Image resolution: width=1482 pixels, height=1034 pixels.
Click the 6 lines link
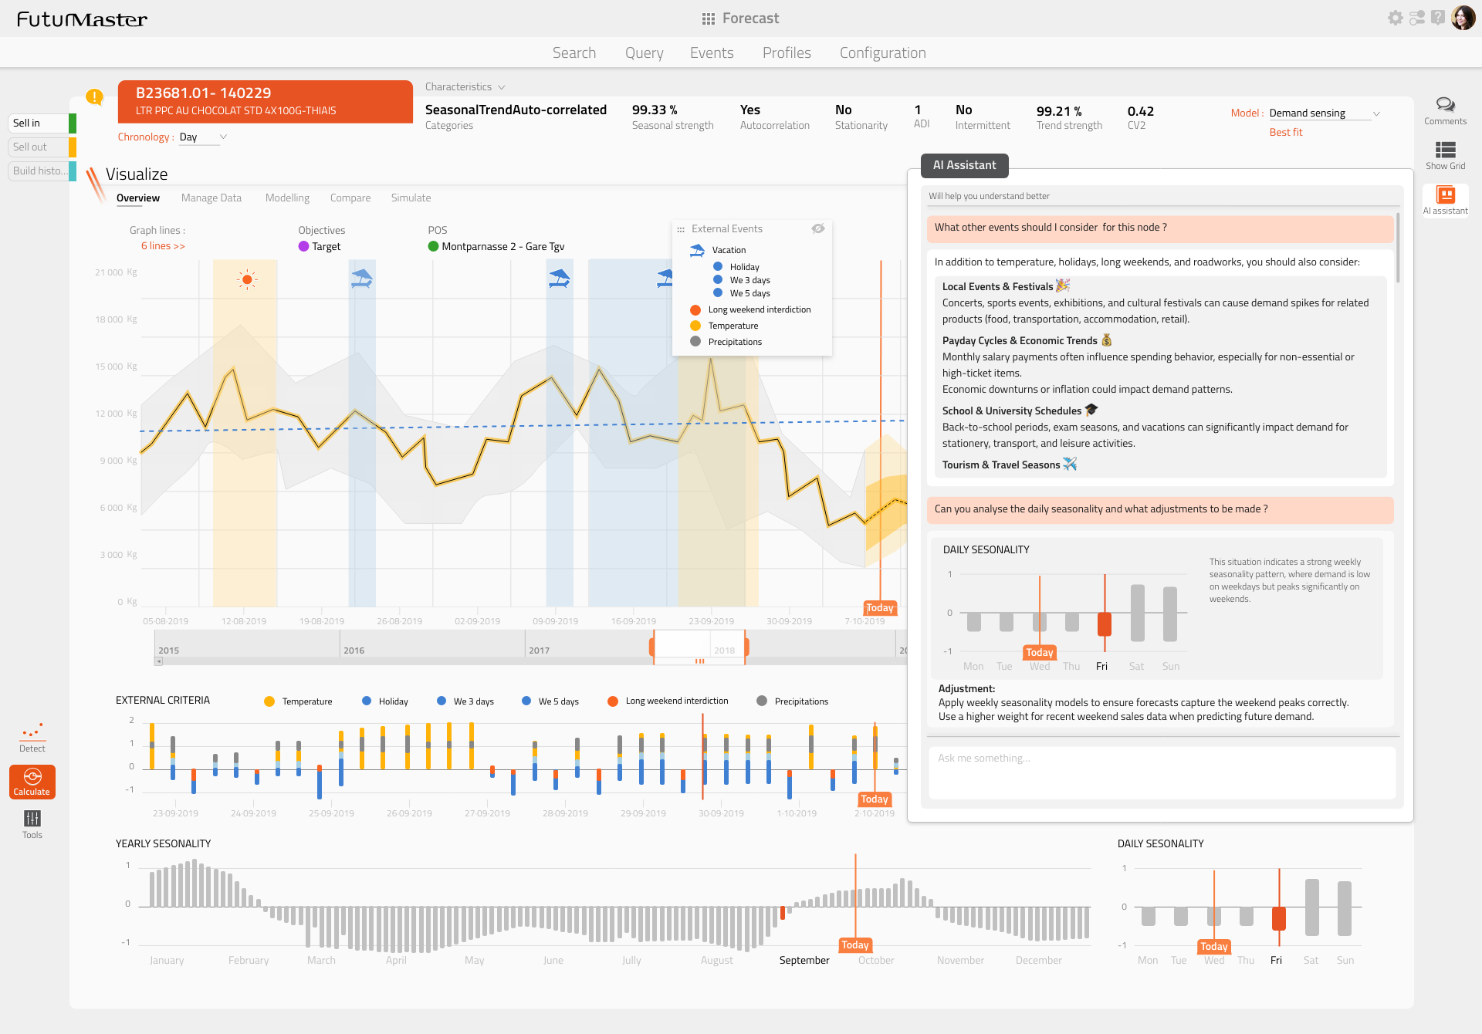coord(163,246)
